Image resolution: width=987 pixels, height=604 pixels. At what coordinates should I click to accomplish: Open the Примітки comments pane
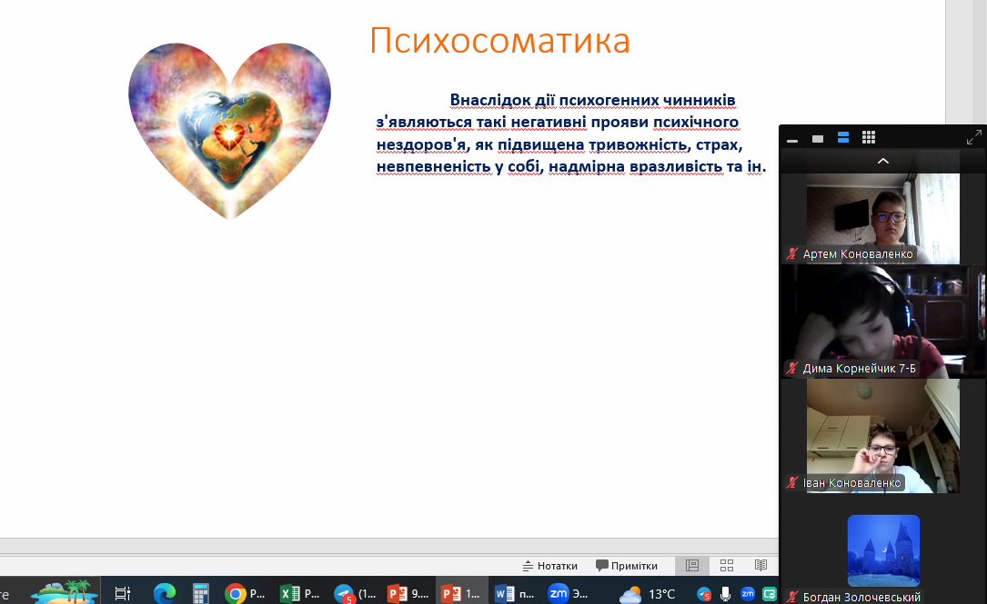pyautogui.click(x=627, y=566)
